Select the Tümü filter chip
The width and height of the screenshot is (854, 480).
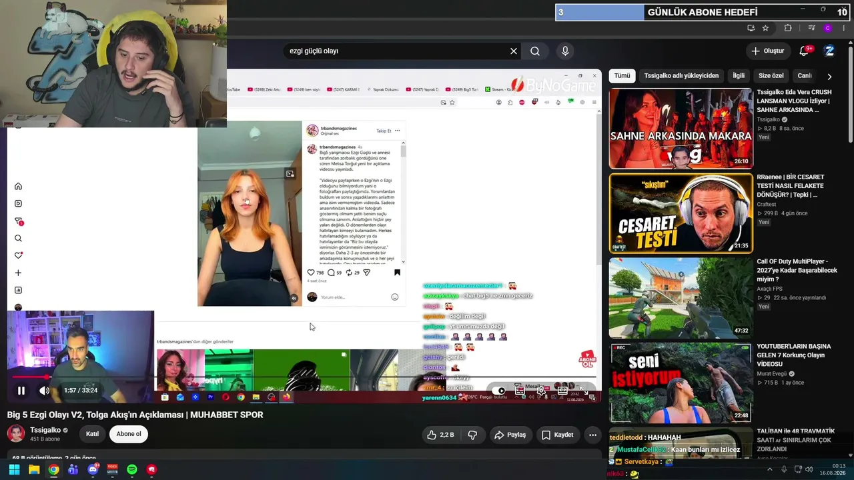pos(622,76)
